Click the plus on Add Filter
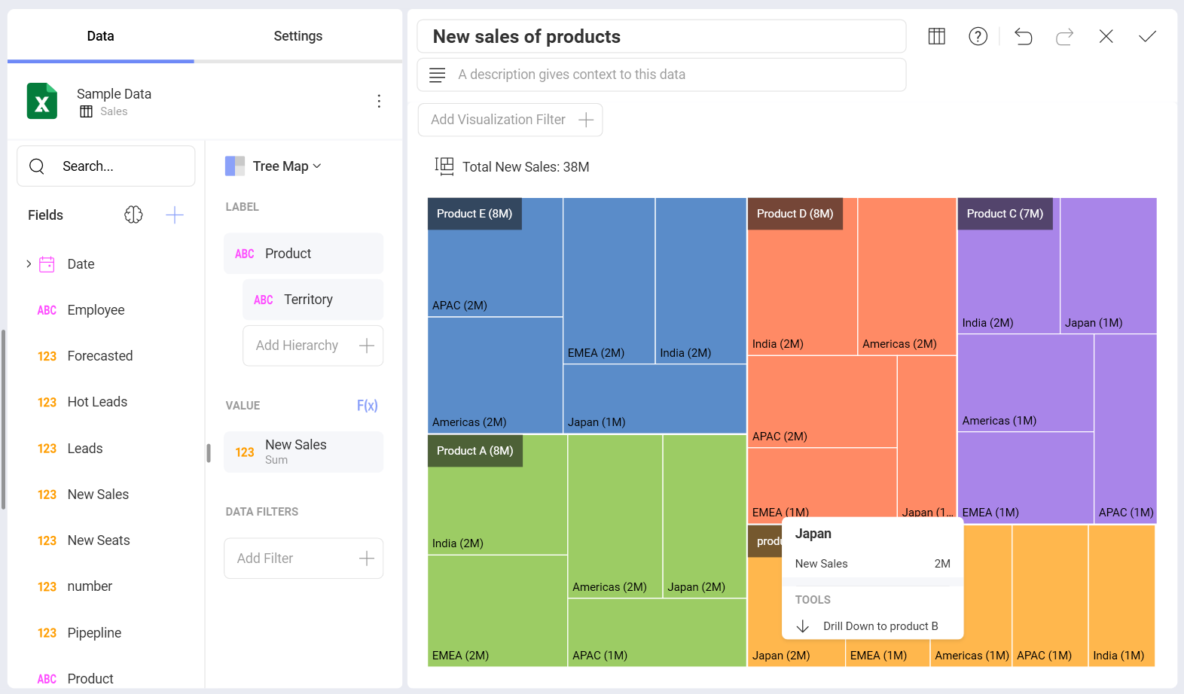The height and width of the screenshot is (694, 1184). pyautogui.click(x=367, y=558)
